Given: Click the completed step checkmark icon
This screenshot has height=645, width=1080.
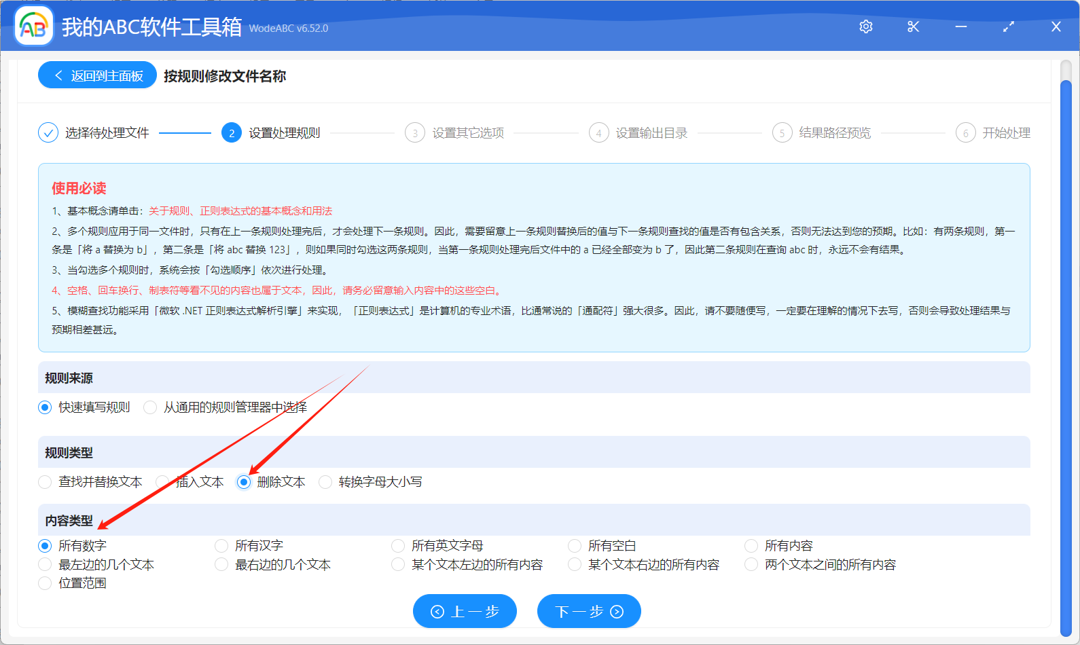Looking at the screenshot, I should tap(48, 132).
